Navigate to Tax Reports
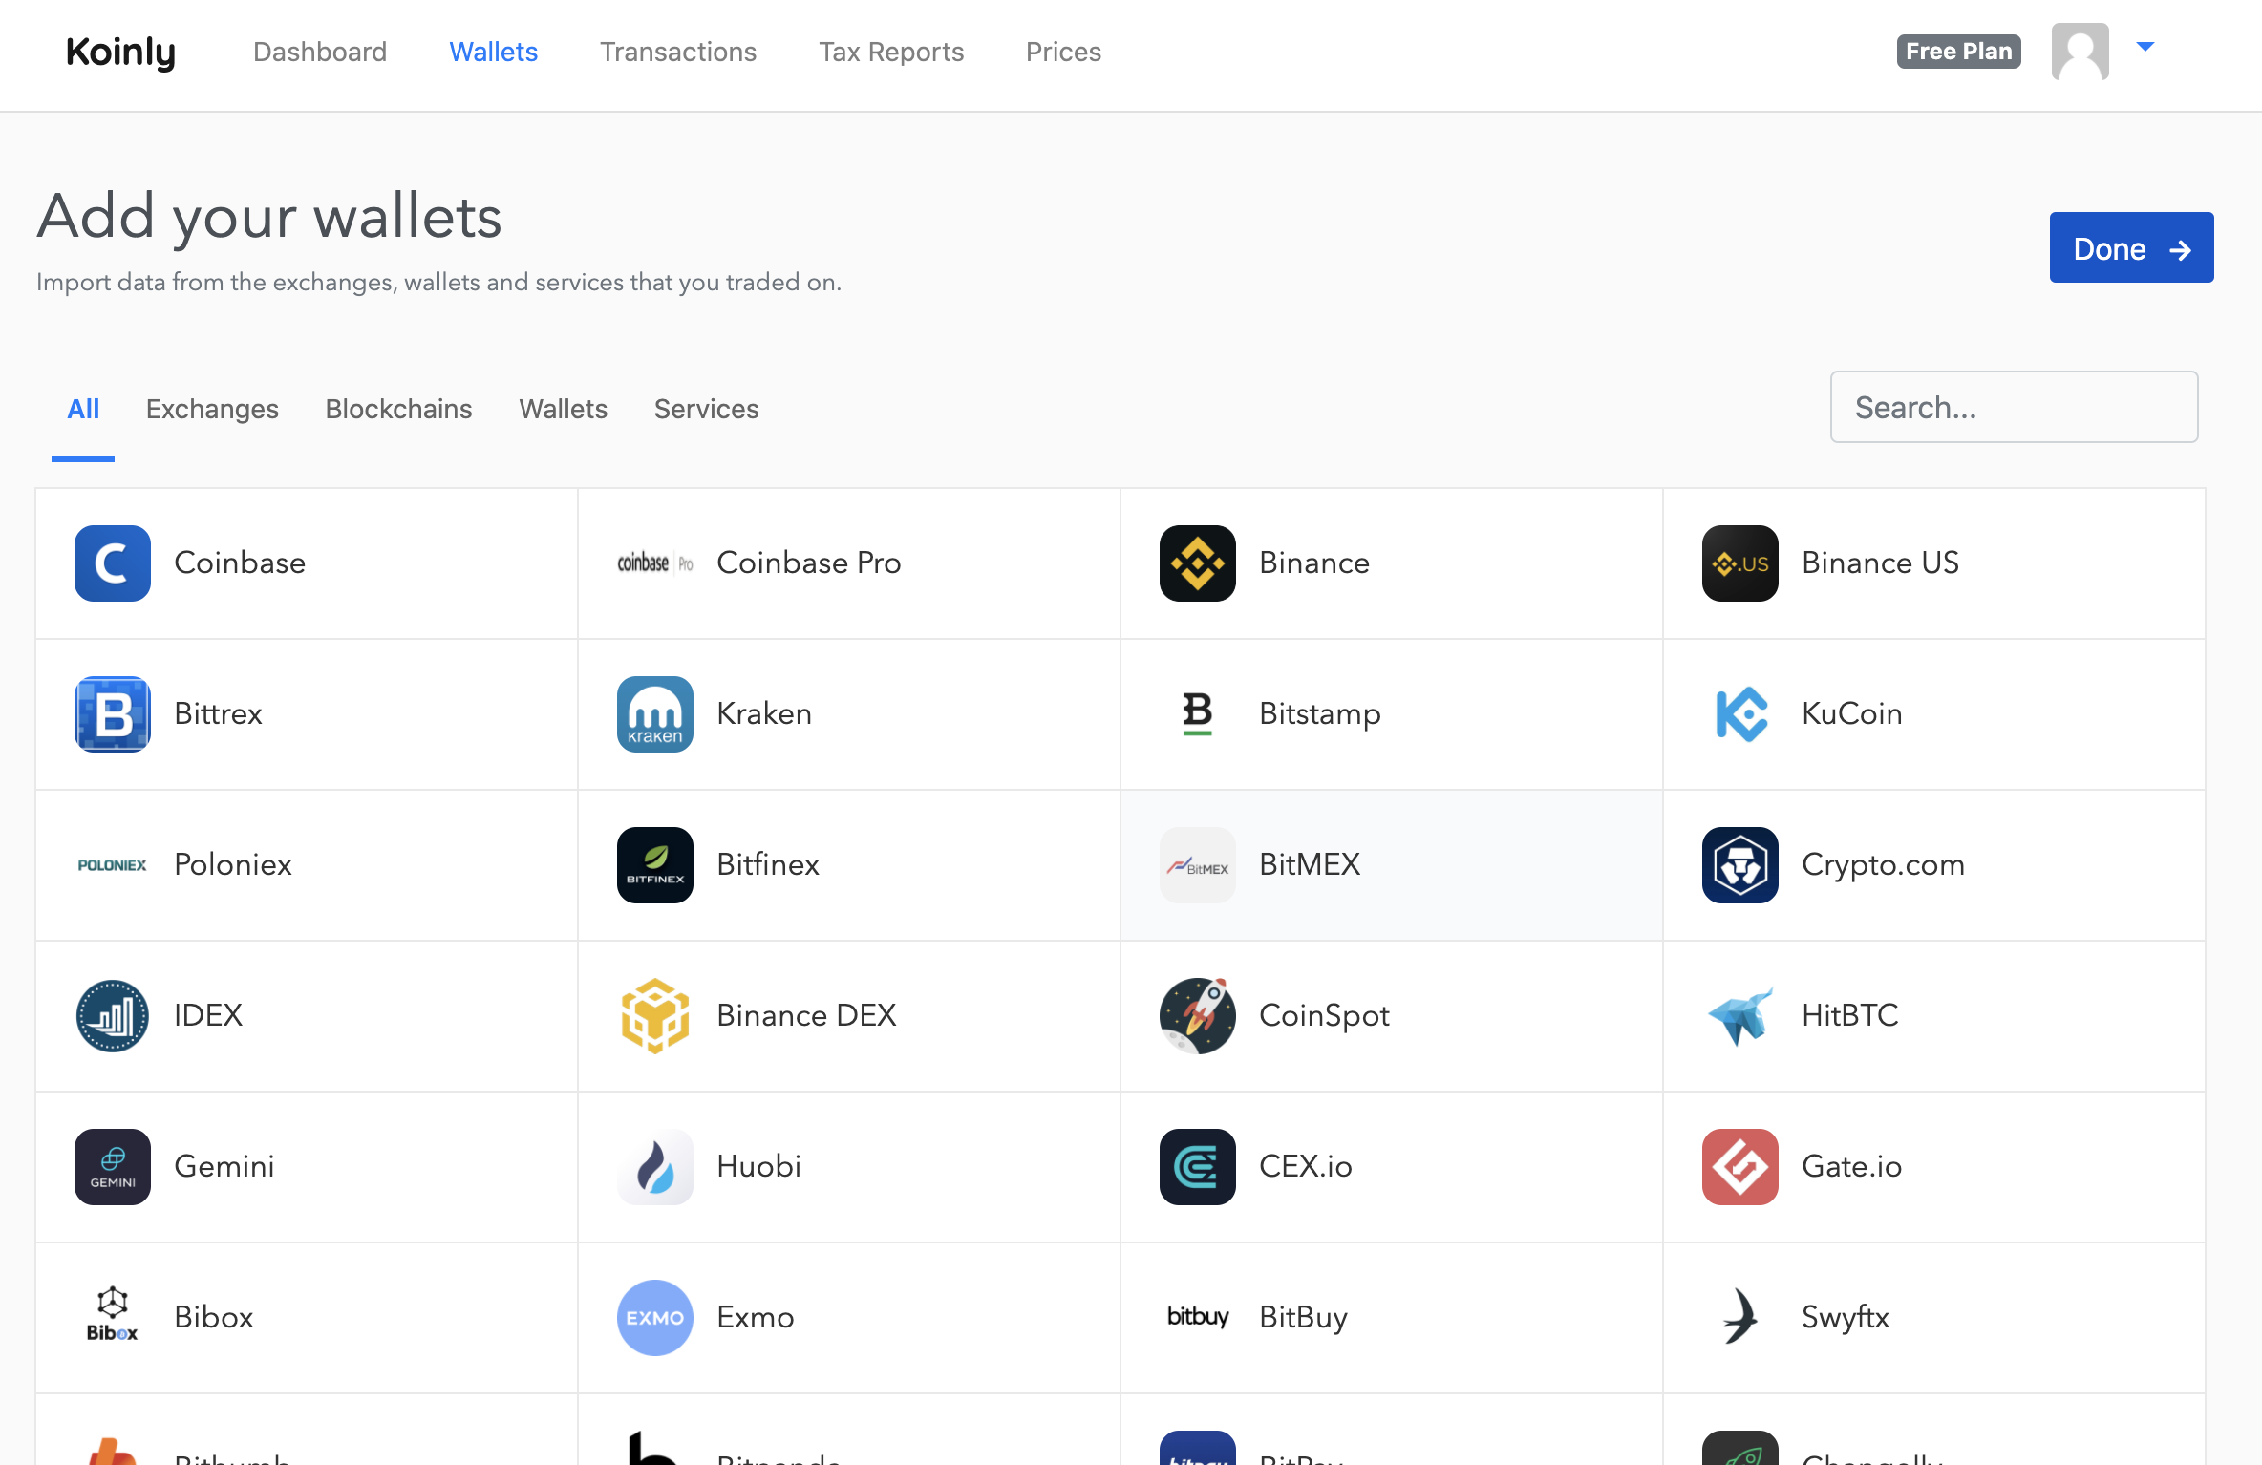The width and height of the screenshot is (2262, 1465). click(891, 52)
